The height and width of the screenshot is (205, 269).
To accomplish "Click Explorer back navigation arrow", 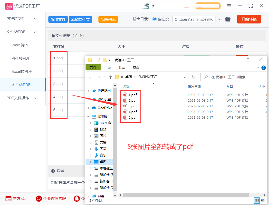I will (91, 77).
